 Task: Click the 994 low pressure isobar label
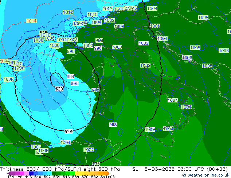(70, 76)
